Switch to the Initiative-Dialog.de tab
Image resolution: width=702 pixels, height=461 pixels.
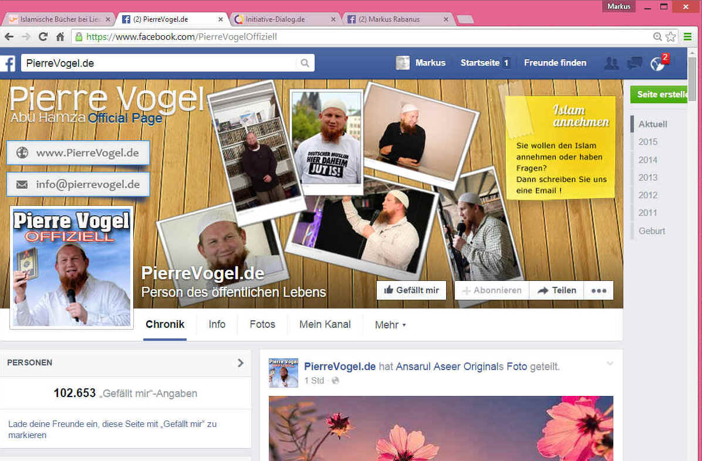[x=286, y=19]
